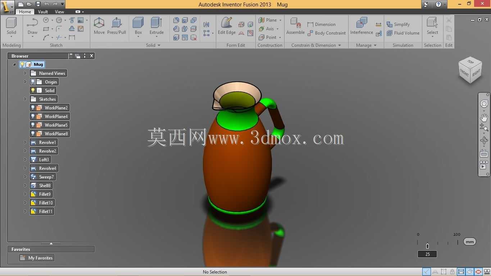Open the Manage panel dropdown
This screenshot has width=491, height=276.
tap(375, 45)
